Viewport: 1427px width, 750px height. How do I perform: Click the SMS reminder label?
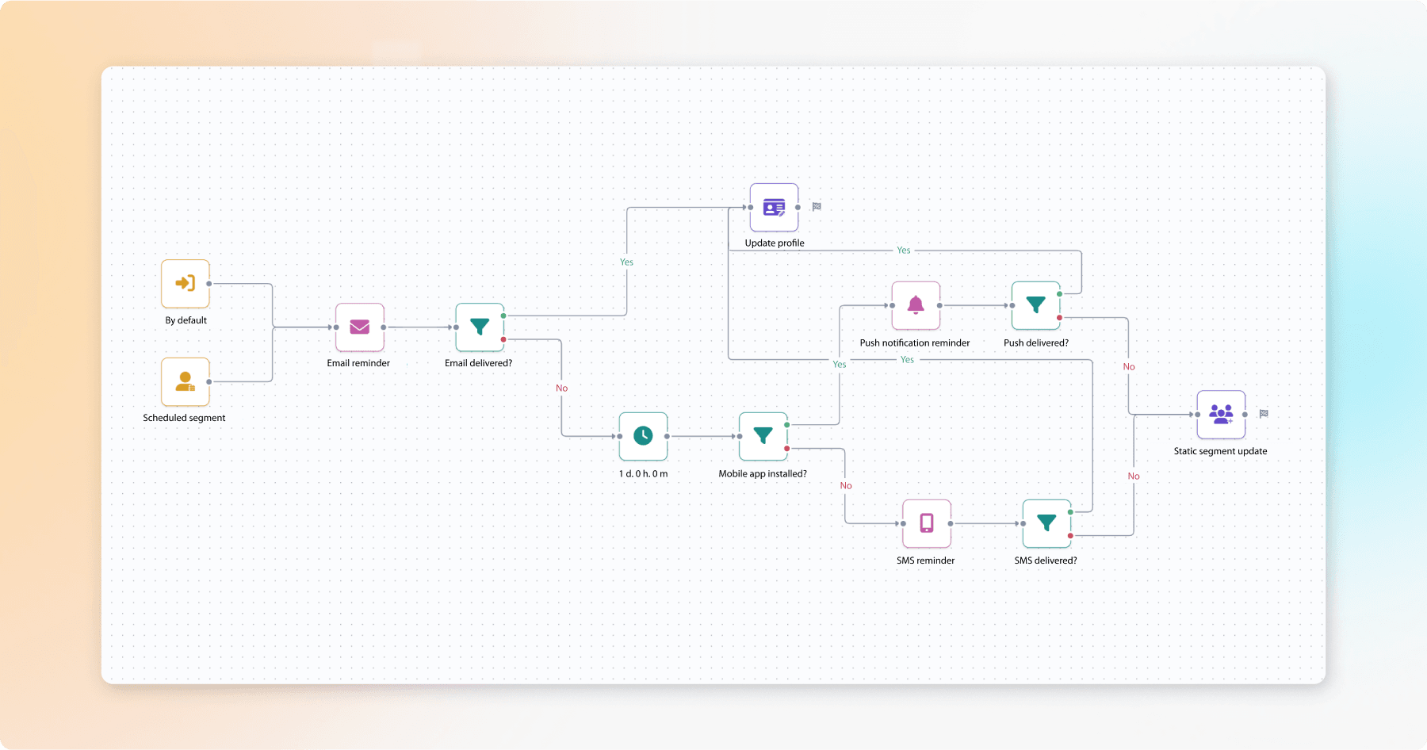coord(926,561)
